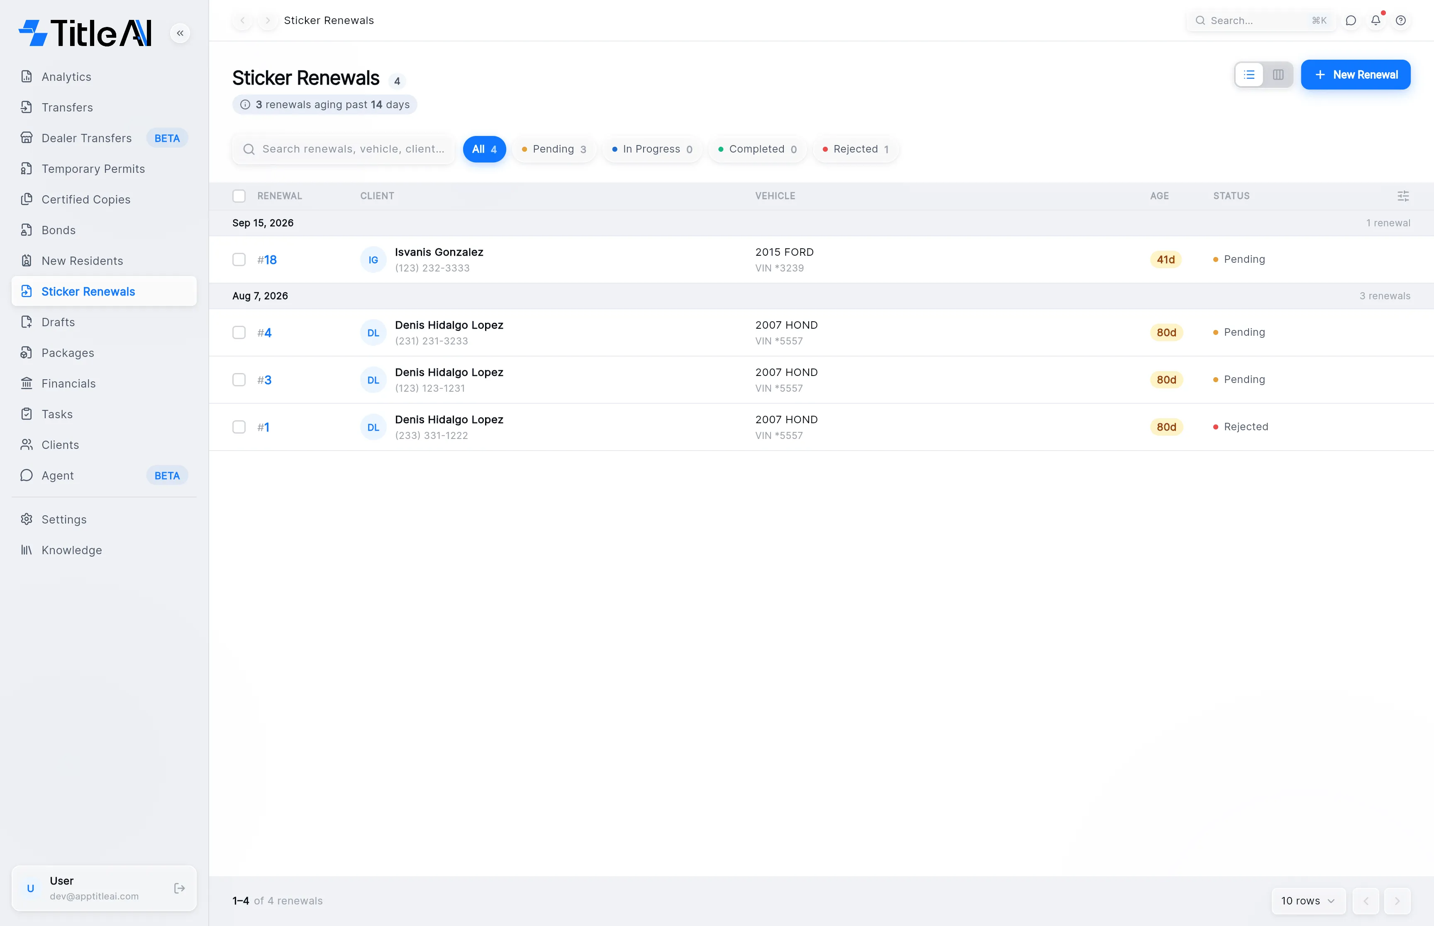Click the help question-mark icon
1434x926 pixels.
[x=1401, y=20]
